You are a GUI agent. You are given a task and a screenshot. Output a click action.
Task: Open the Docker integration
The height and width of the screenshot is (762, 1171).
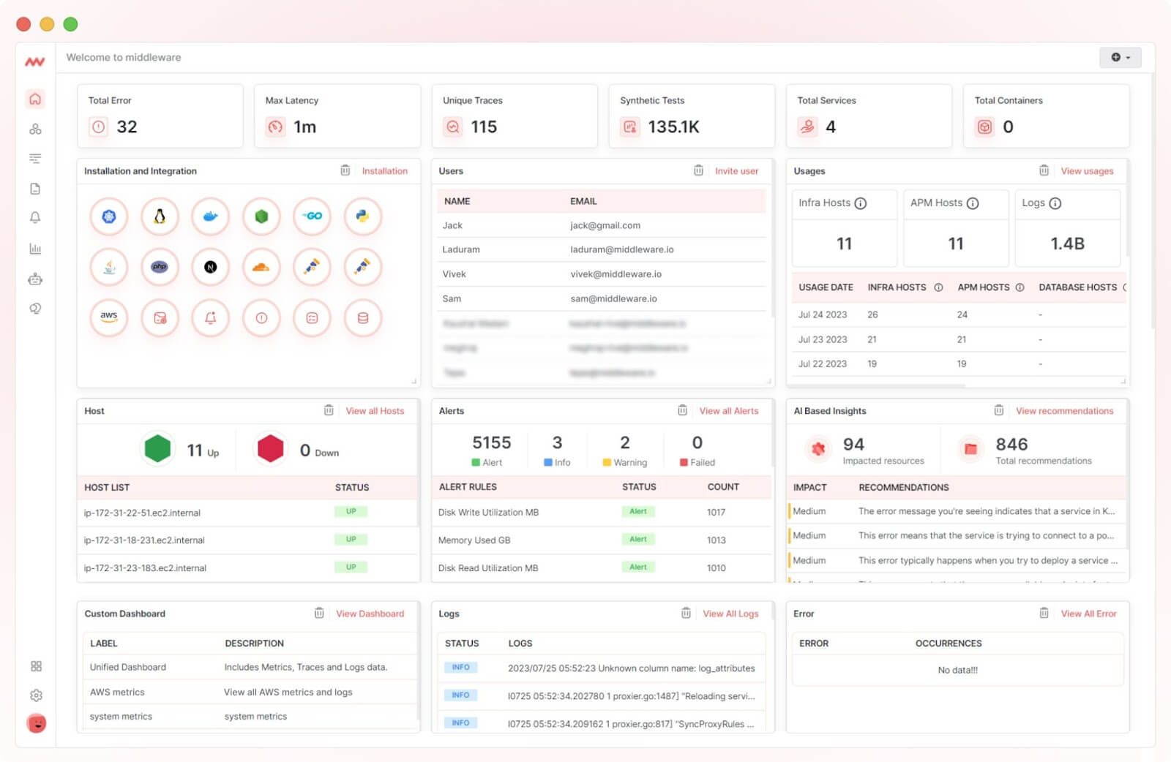point(210,216)
